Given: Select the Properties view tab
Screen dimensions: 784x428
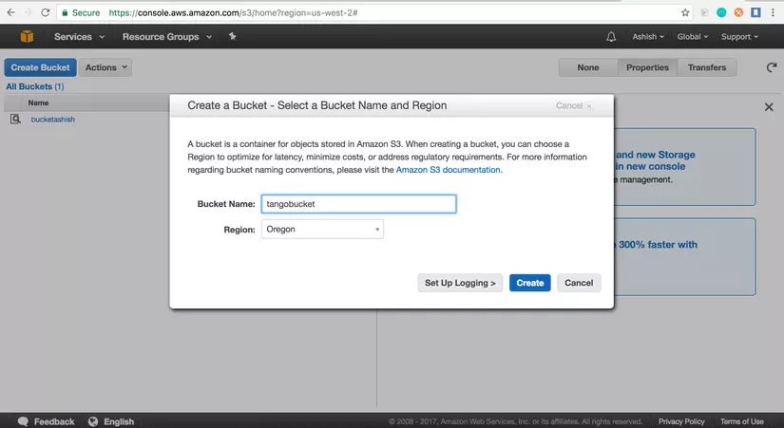Looking at the screenshot, I should 647,67.
